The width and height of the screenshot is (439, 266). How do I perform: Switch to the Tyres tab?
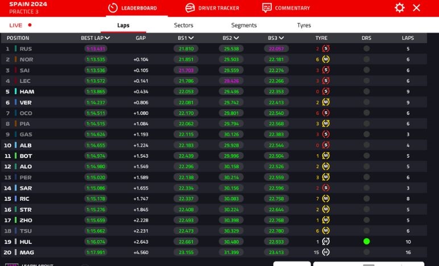(304, 26)
